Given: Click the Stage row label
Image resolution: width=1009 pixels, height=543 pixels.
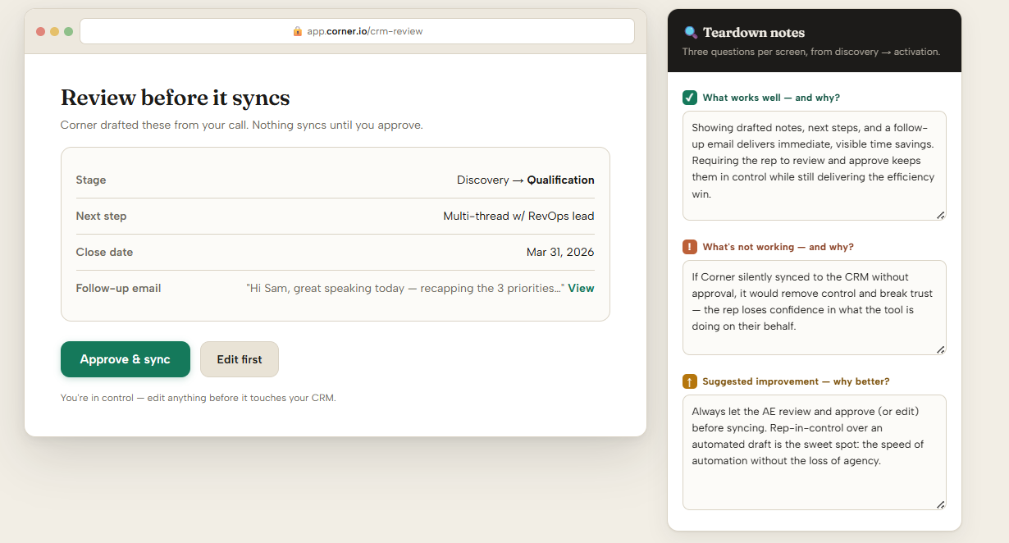Looking at the screenshot, I should [91, 180].
